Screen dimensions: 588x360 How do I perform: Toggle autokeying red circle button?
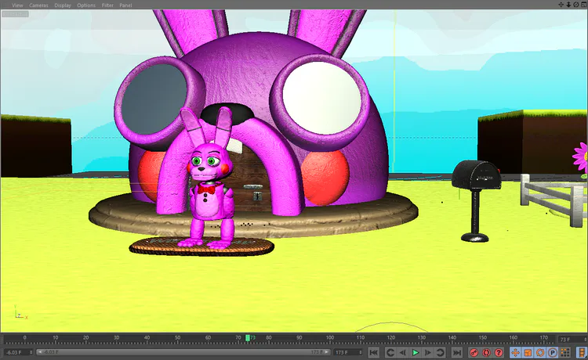pyautogui.click(x=486, y=352)
